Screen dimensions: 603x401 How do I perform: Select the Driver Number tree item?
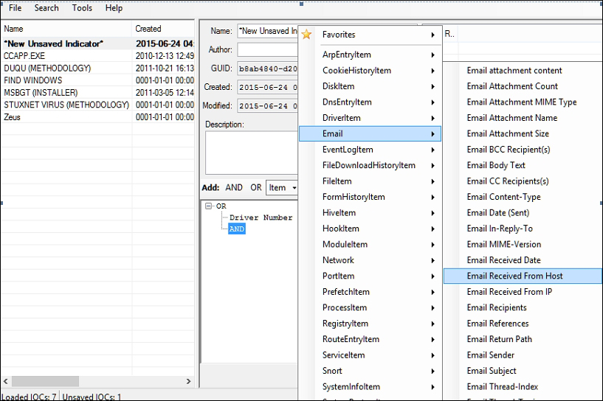coord(261,217)
